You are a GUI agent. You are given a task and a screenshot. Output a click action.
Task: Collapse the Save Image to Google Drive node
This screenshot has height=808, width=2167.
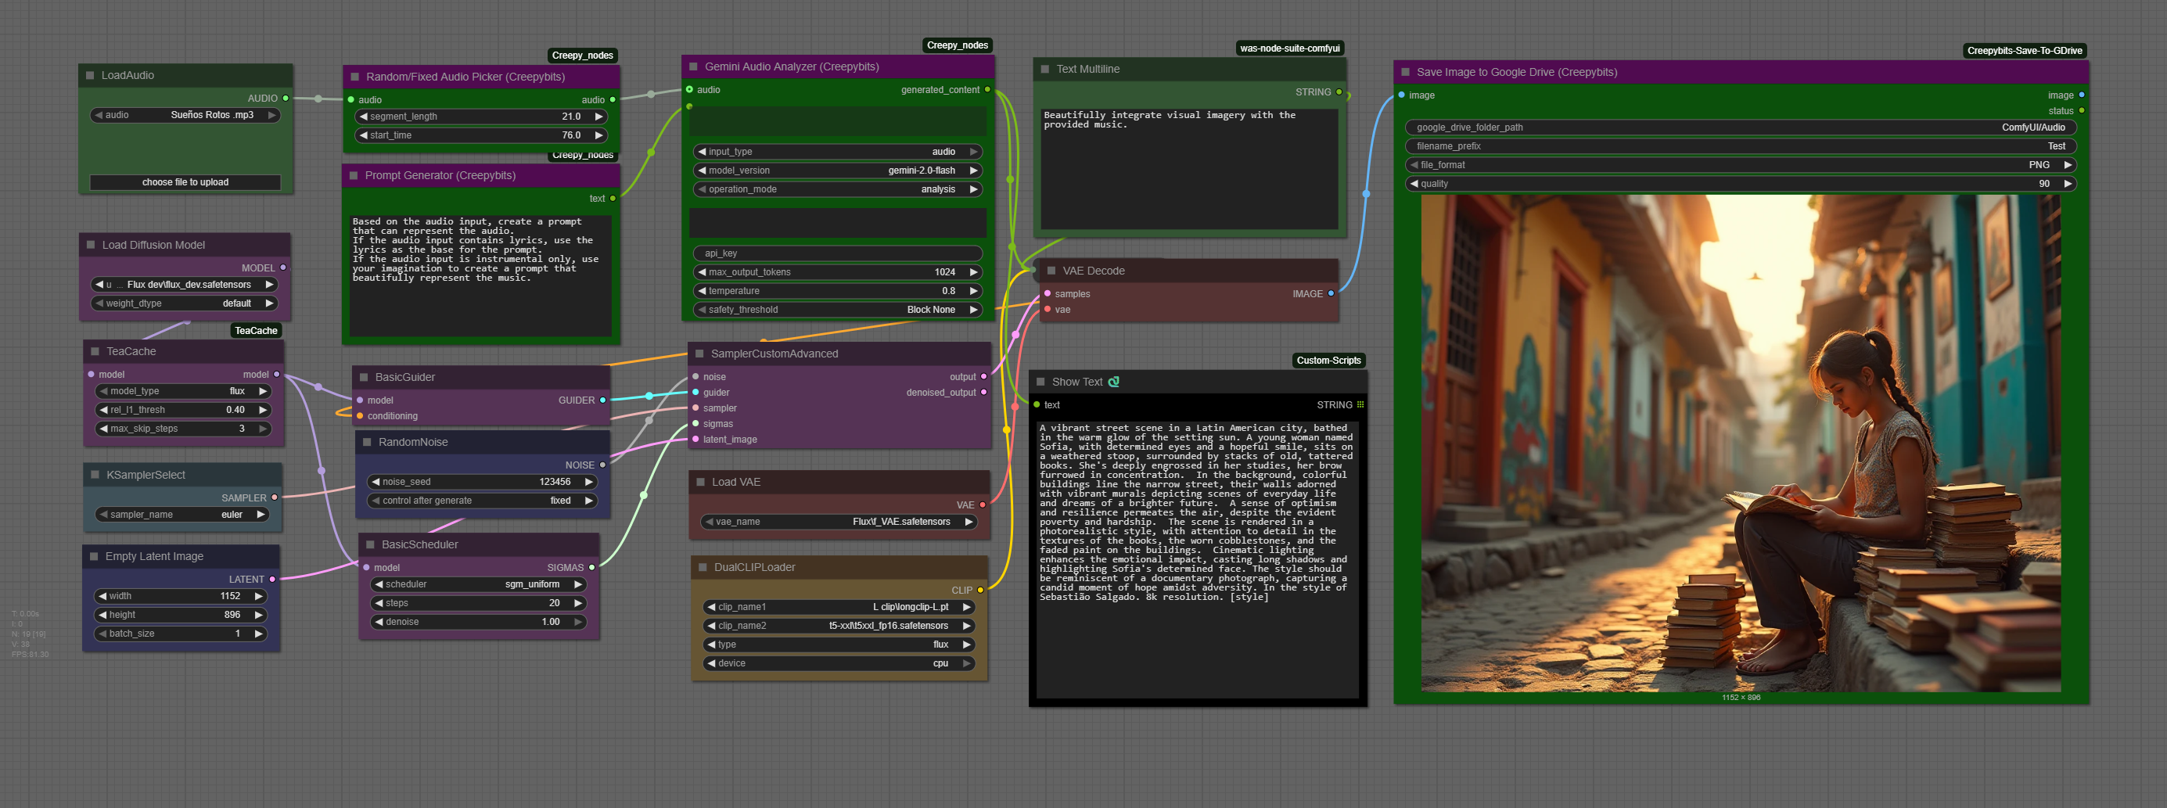[x=1405, y=72]
